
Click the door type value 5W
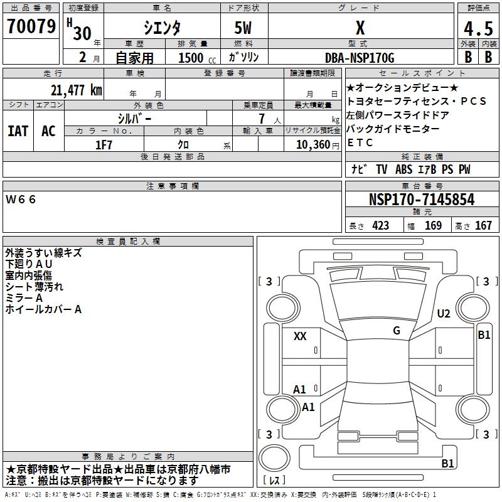[243, 28]
